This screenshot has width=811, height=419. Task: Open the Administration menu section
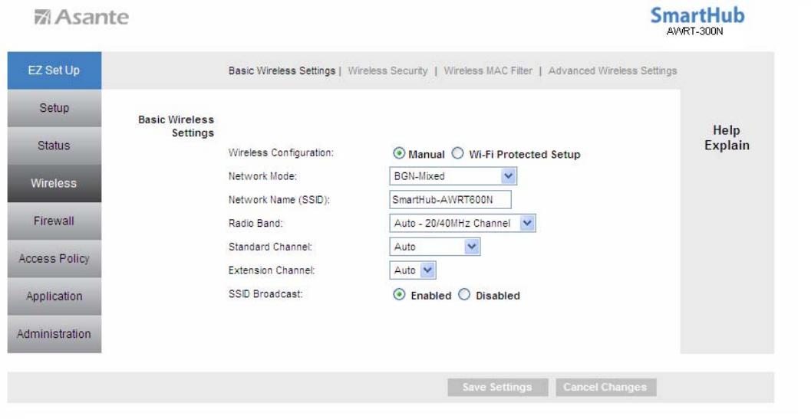(x=54, y=334)
